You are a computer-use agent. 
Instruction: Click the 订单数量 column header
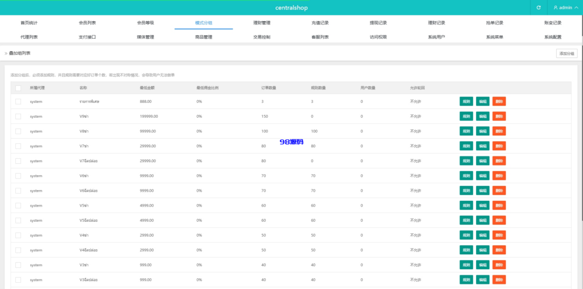click(x=269, y=88)
